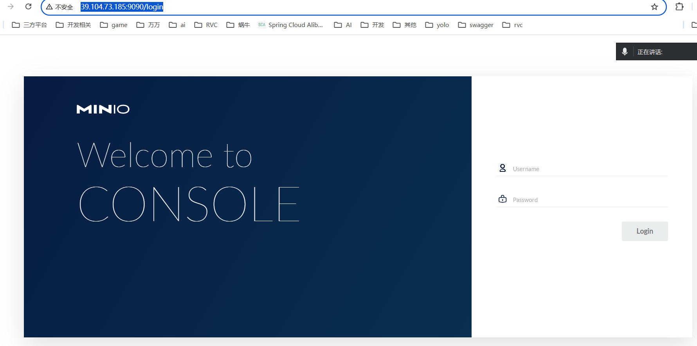Open the game bookmark folder

[x=113, y=25]
